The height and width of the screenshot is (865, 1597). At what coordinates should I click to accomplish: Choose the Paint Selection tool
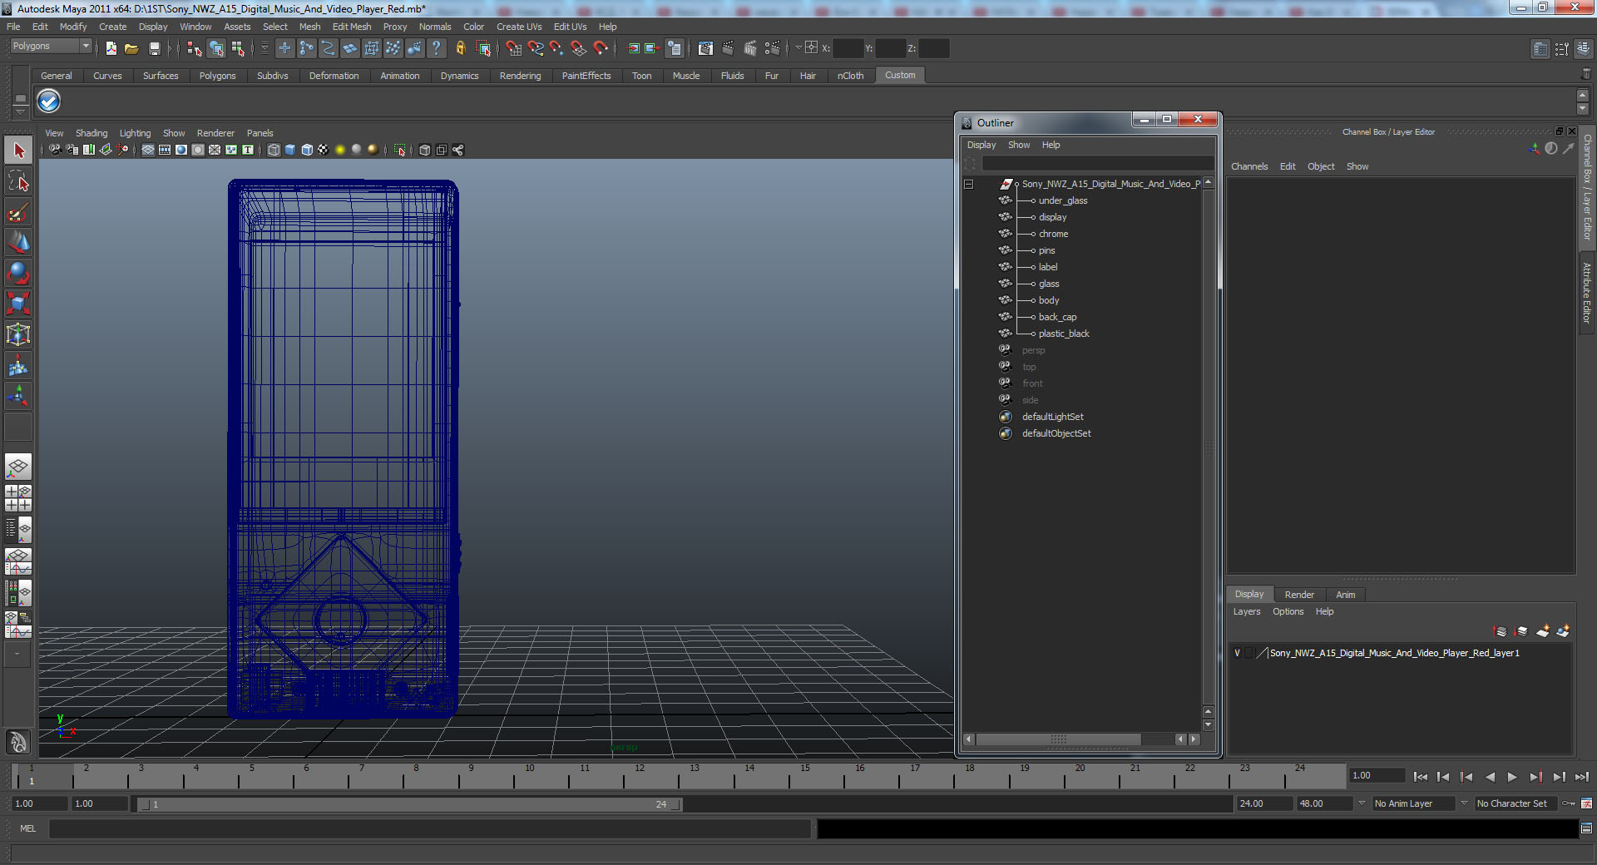[x=18, y=212]
